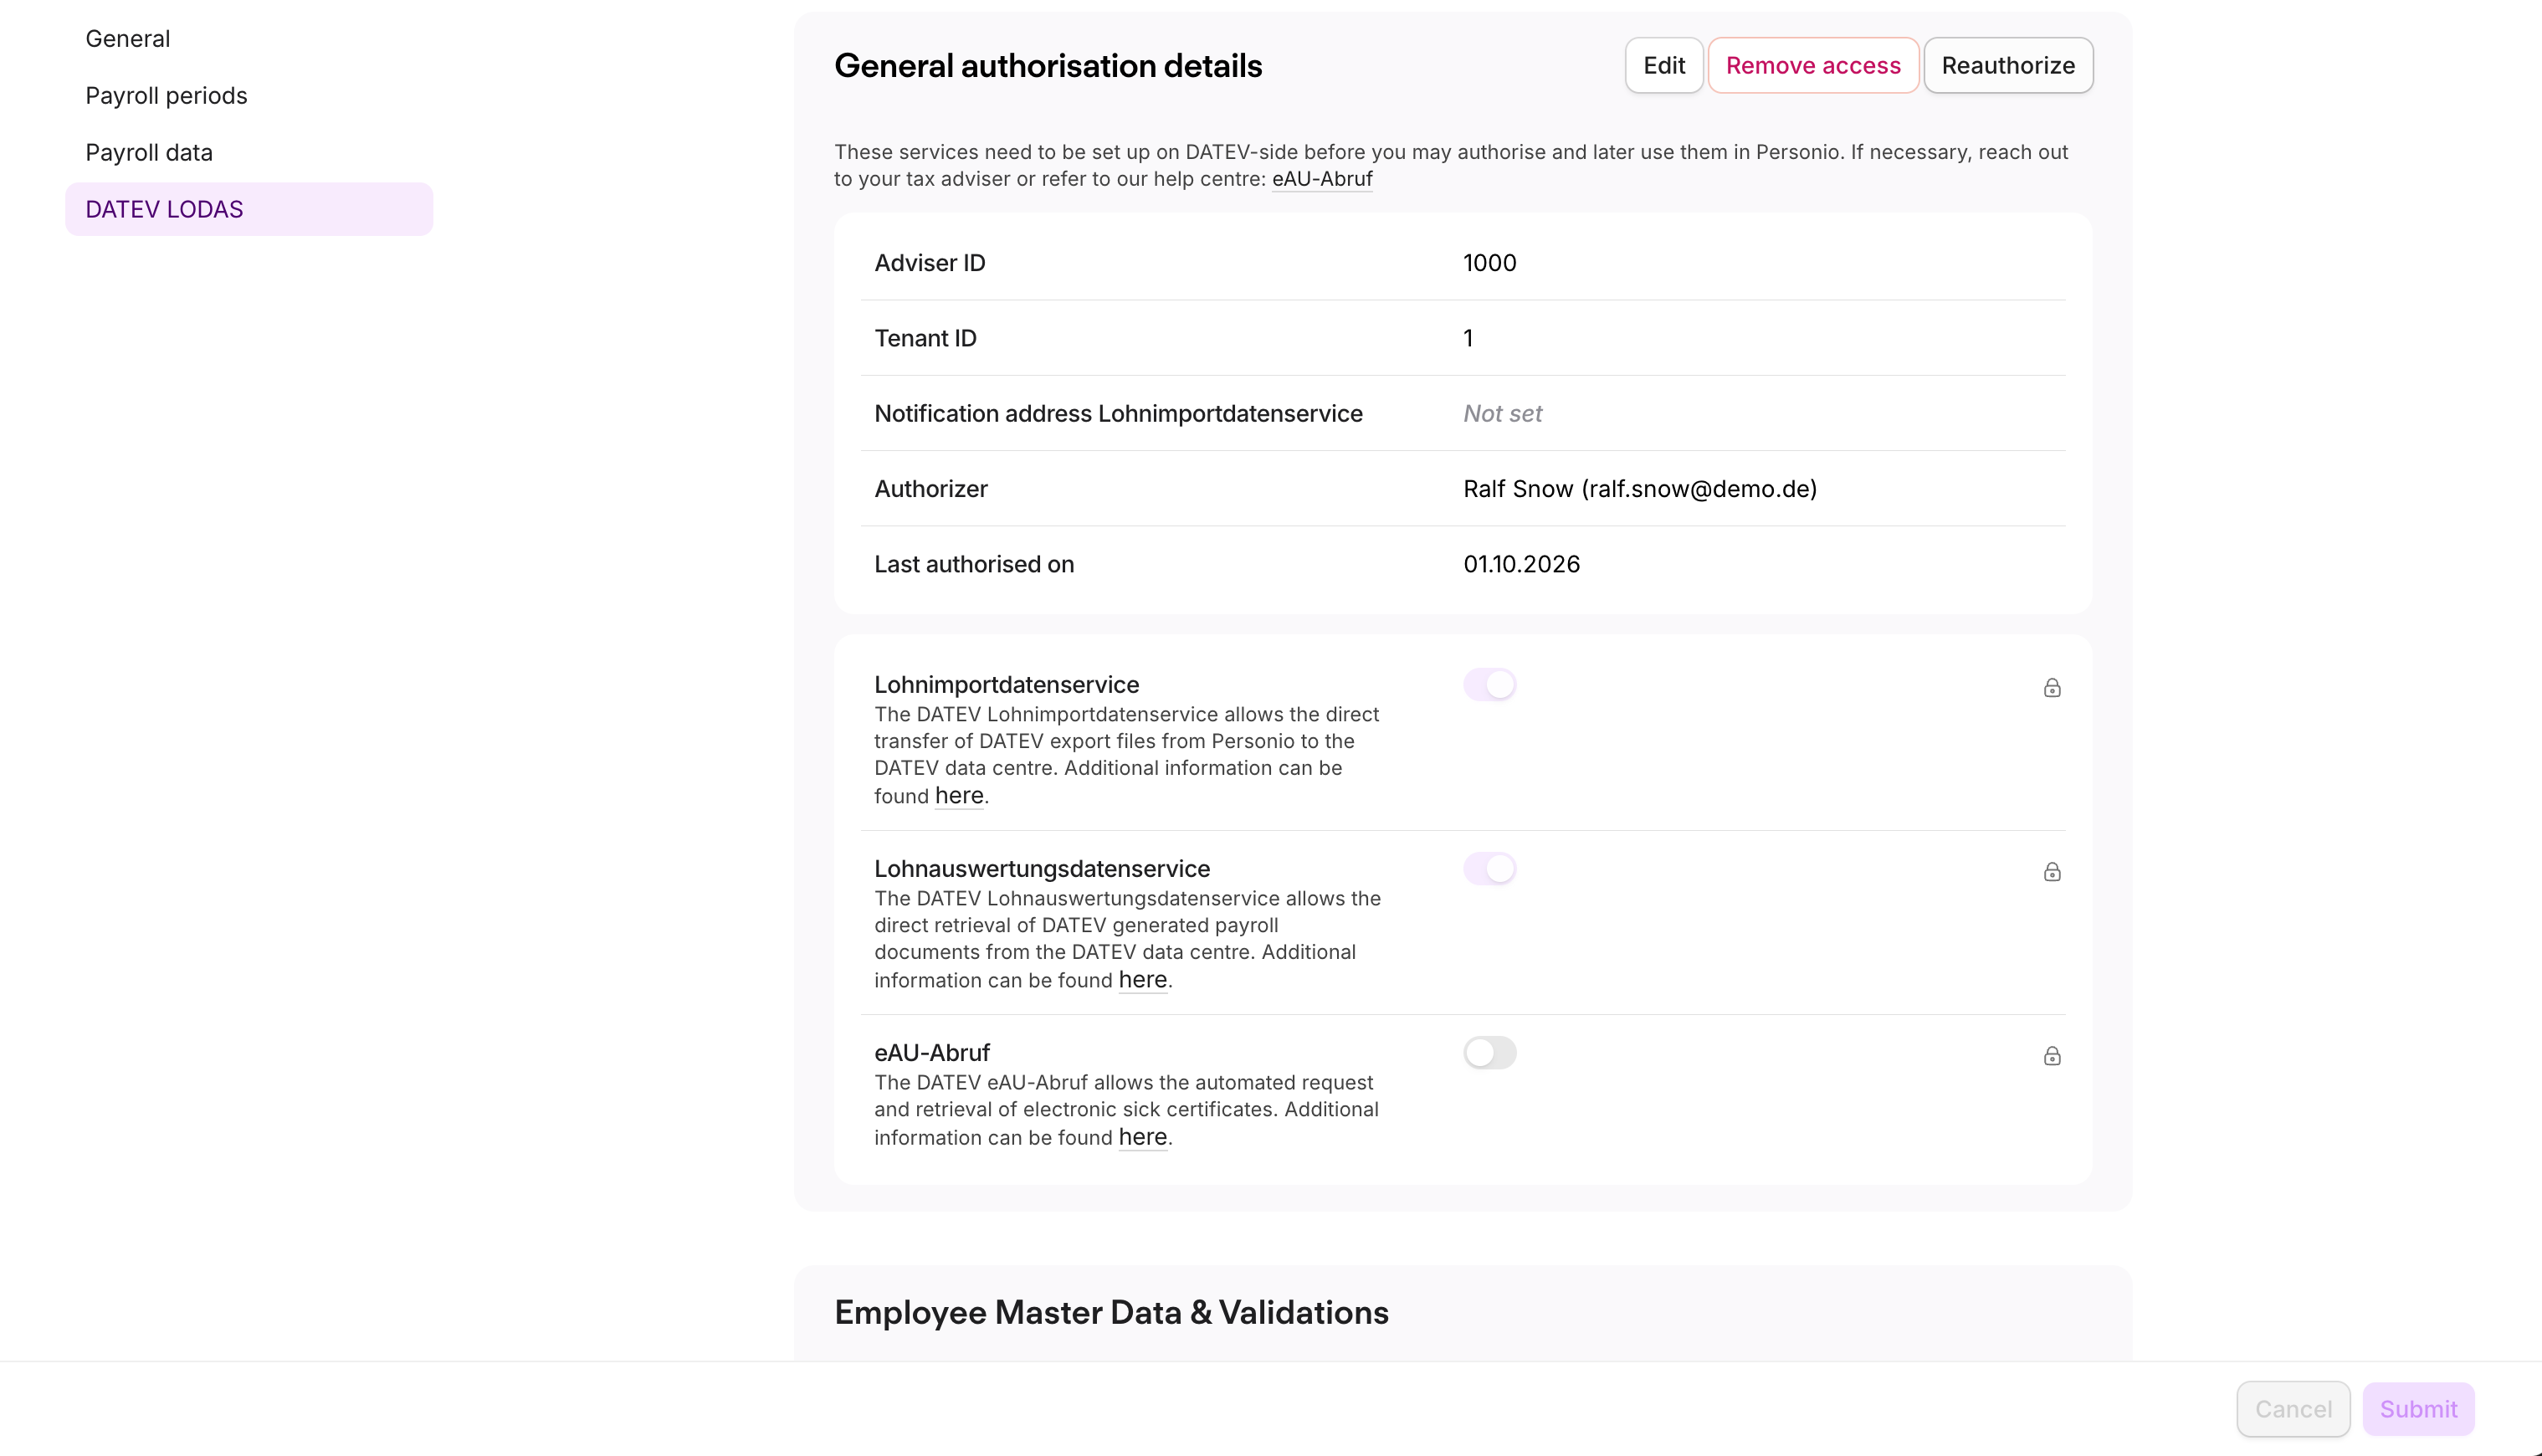Click the General authorisation details heading

(x=1048, y=66)
